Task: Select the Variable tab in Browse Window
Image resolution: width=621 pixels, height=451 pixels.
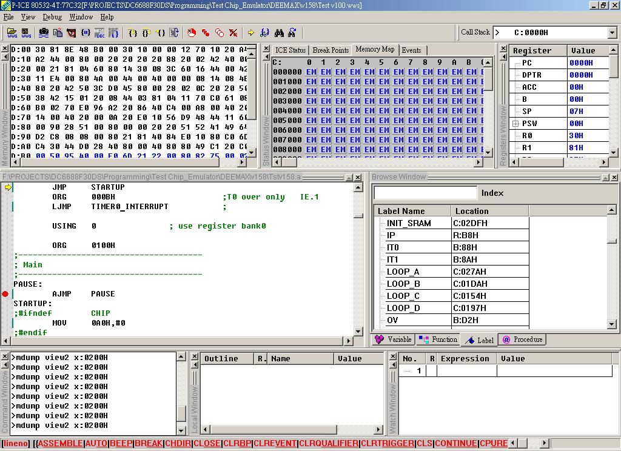Action: pos(394,339)
